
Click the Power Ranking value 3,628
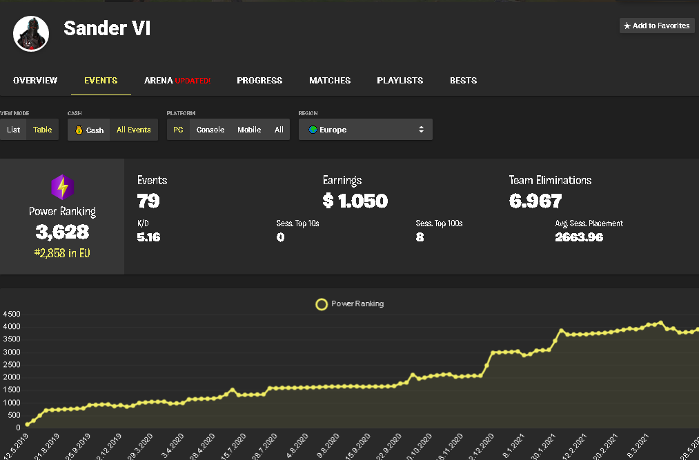[x=62, y=232]
